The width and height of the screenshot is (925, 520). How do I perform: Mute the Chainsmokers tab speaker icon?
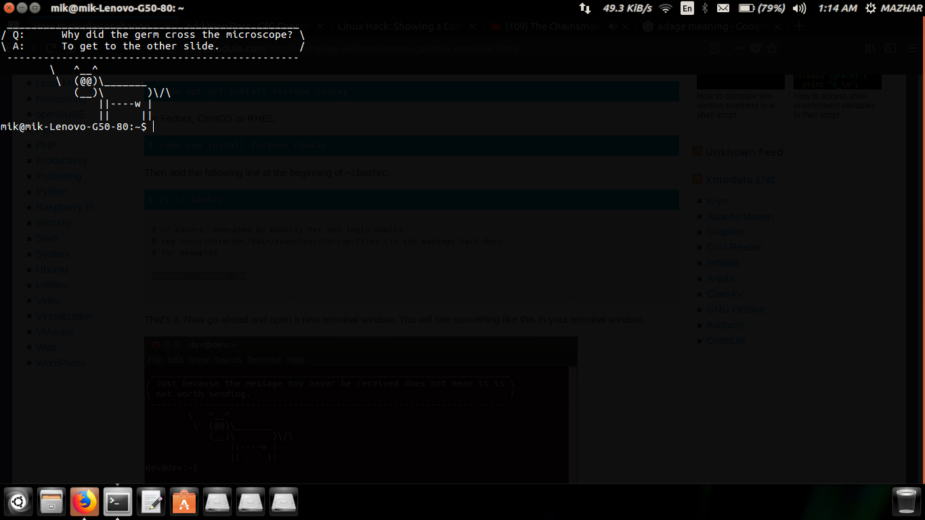(612, 26)
